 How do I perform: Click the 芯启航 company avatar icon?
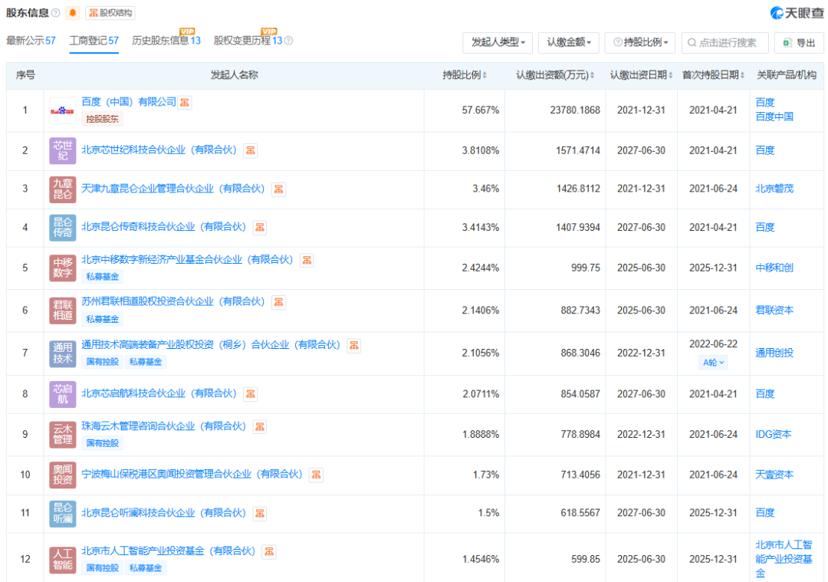pyautogui.click(x=62, y=394)
